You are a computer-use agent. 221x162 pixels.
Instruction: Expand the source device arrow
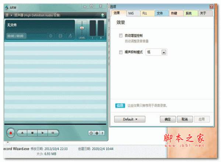pos(11,15)
